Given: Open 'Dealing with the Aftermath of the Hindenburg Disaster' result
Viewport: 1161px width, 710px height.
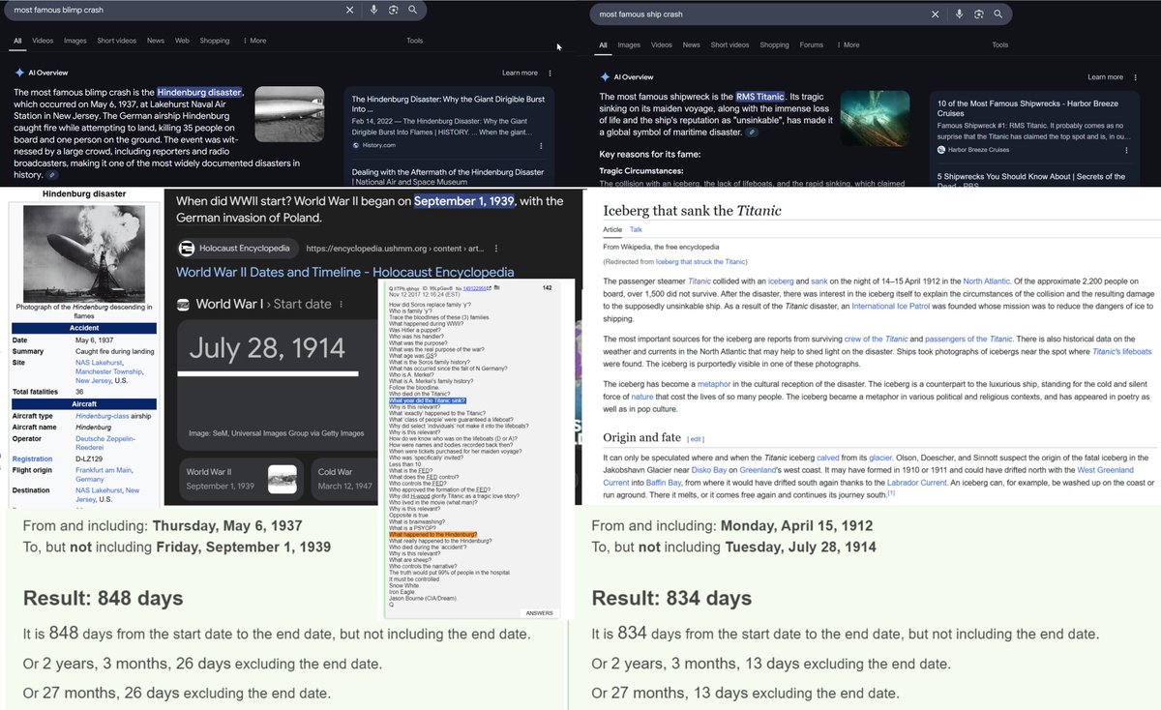Looking at the screenshot, I should coord(448,177).
